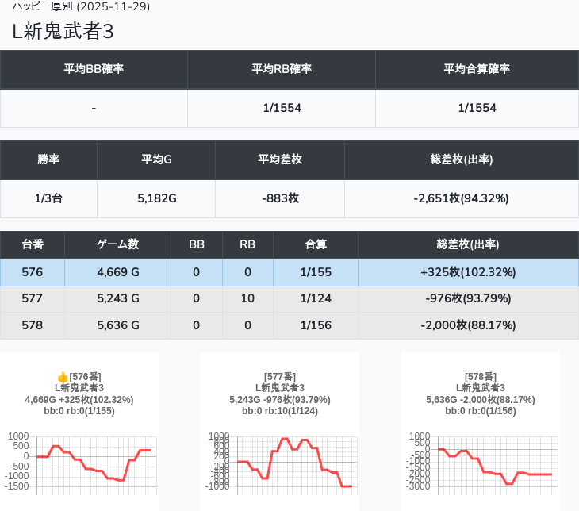Click the thumbs-up icon beside [576番]

pyautogui.click(x=63, y=377)
